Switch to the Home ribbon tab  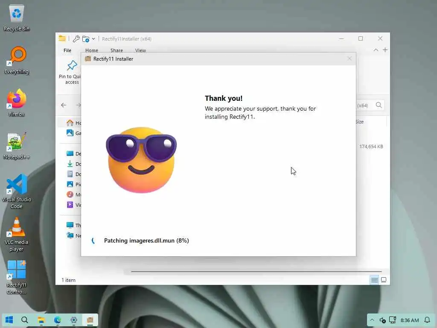click(92, 50)
